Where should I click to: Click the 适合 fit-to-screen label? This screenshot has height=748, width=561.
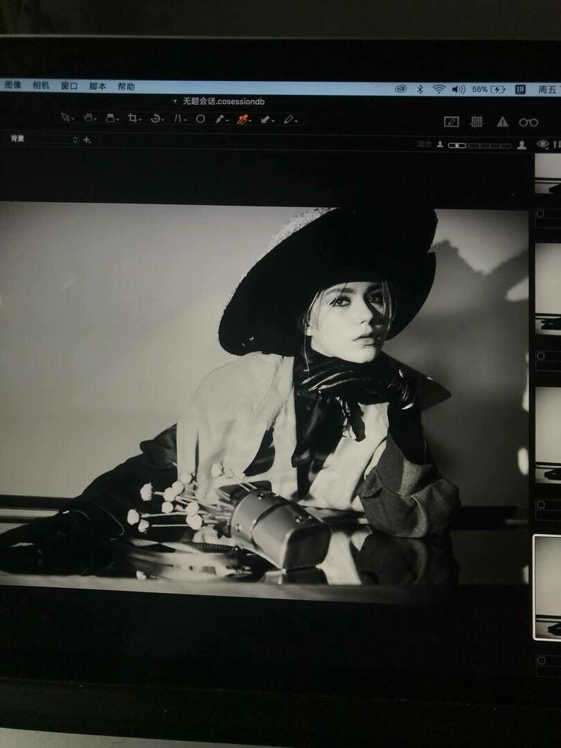coord(425,144)
